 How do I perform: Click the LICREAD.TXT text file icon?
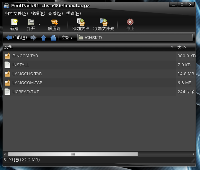(x=7, y=92)
